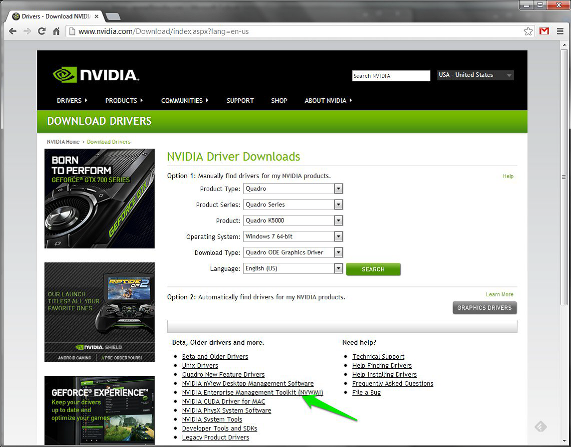Click the NVIDIA Shield ad banner
The width and height of the screenshot is (571, 447).
click(99, 312)
